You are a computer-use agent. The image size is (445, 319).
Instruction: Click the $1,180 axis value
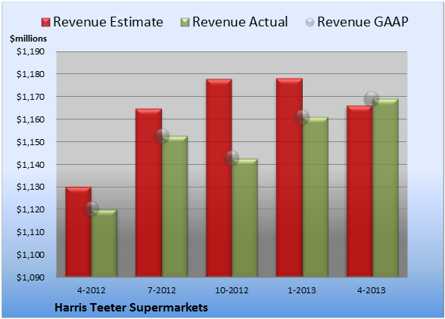pyautogui.click(x=30, y=74)
